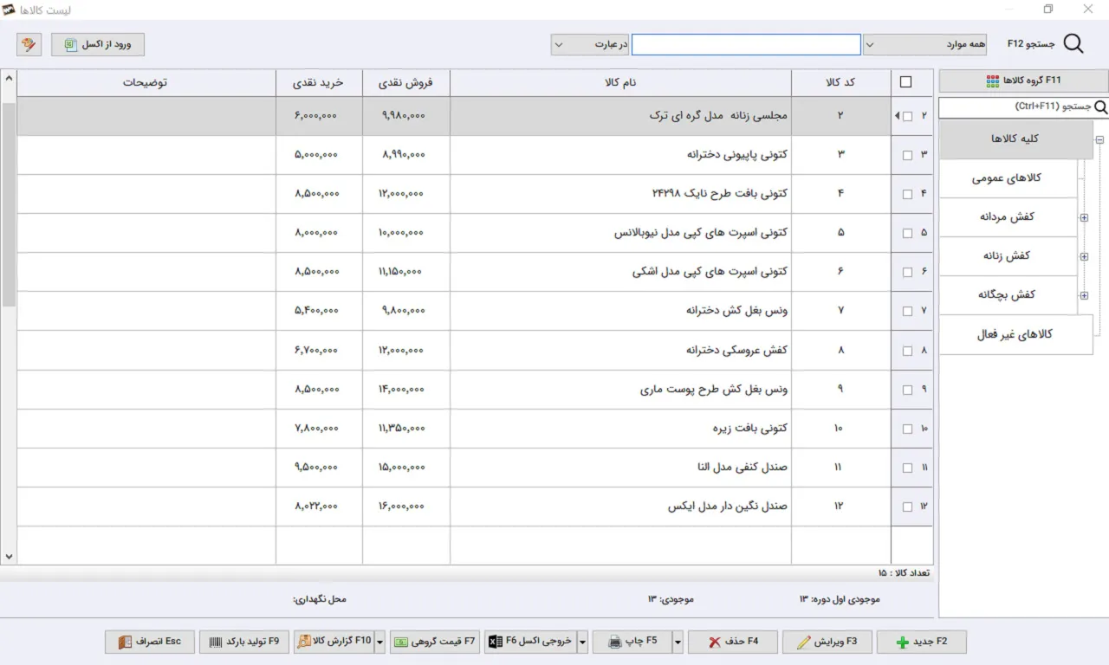Check the box for کتونی پاپیونی دخترانه
This screenshot has height=665, width=1109.
point(908,156)
